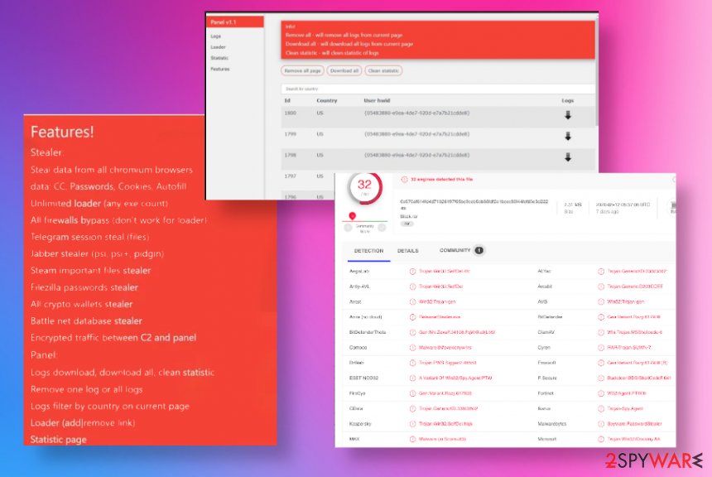Switch to the Details tab
Viewport: 712px width, 477px height.
408,251
